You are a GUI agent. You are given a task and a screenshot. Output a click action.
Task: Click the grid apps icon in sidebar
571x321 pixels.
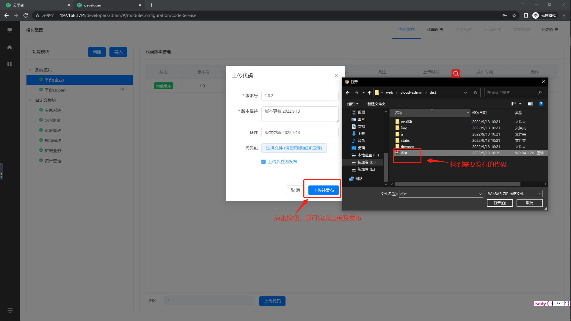(10, 64)
